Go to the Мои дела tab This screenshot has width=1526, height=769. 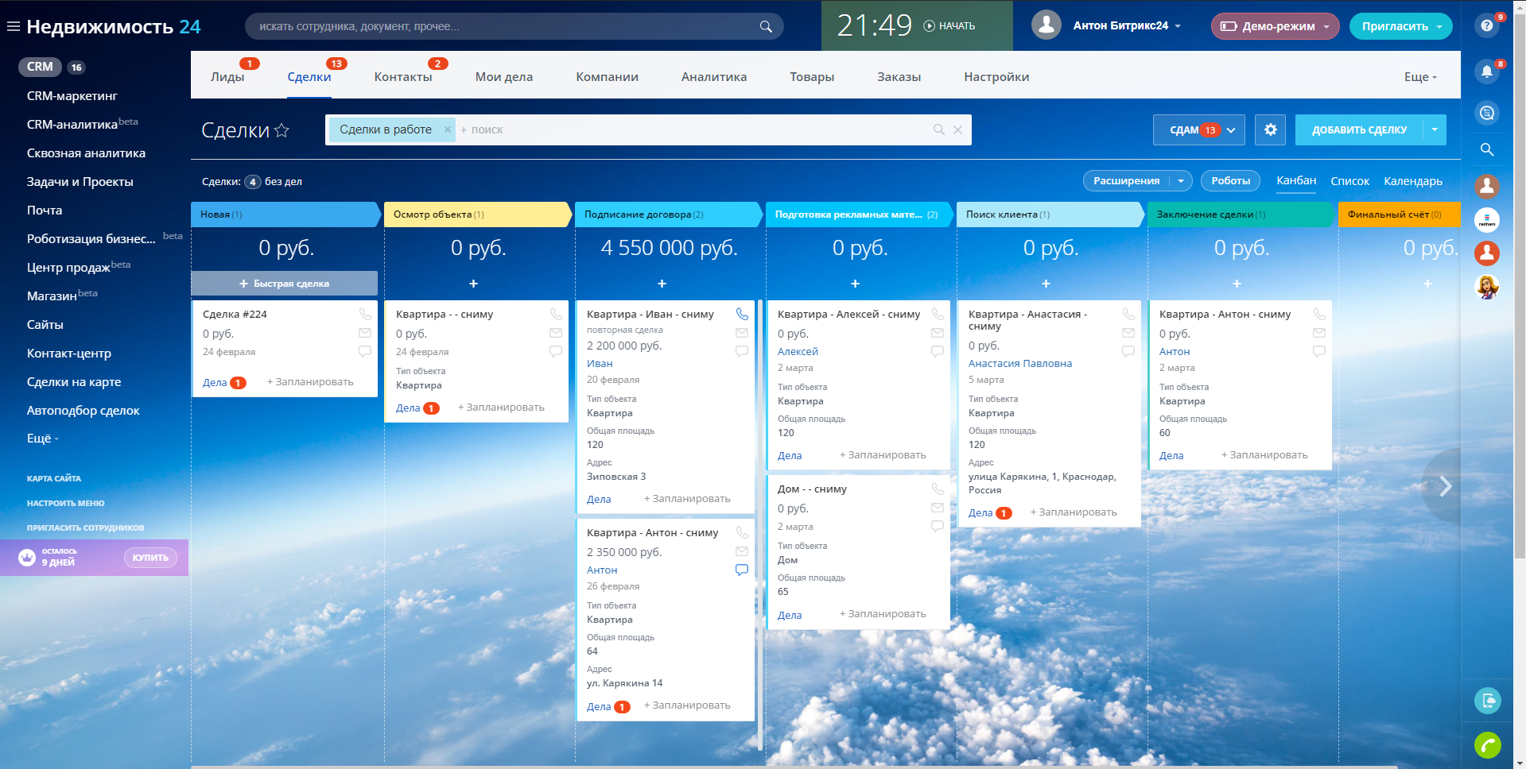[x=504, y=77]
